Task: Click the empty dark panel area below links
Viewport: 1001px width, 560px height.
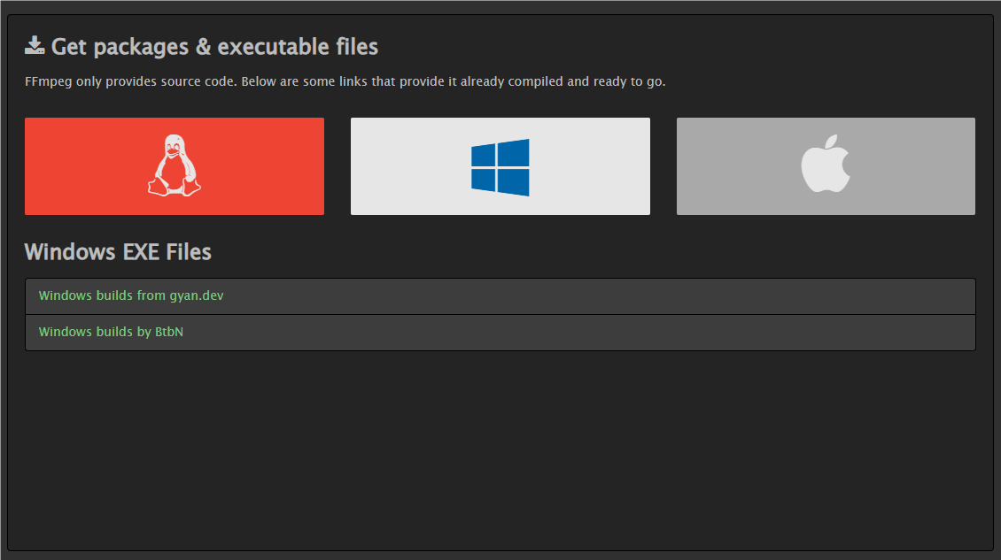Action: tap(500, 451)
